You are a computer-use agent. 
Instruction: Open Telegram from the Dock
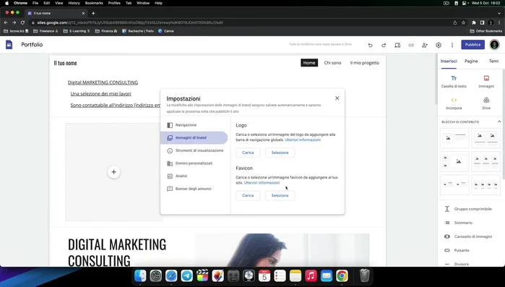[x=187, y=275]
